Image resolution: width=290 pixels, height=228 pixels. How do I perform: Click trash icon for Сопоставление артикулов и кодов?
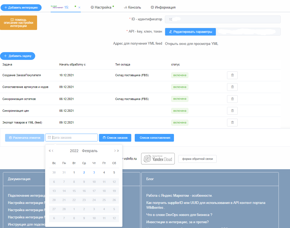pyautogui.click(x=232, y=87)
